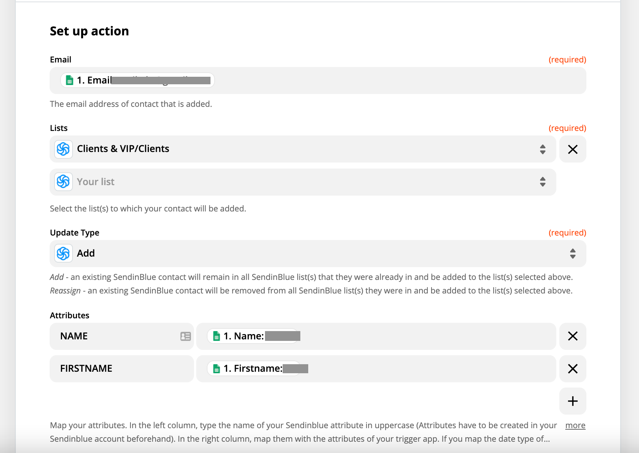Click Sendinblue icon in Update Type field
The width and height of the screenshot is (639, 453).
pos(63,254)
